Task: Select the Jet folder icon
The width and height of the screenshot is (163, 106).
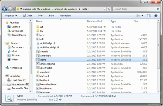Action: click(38, 27)
